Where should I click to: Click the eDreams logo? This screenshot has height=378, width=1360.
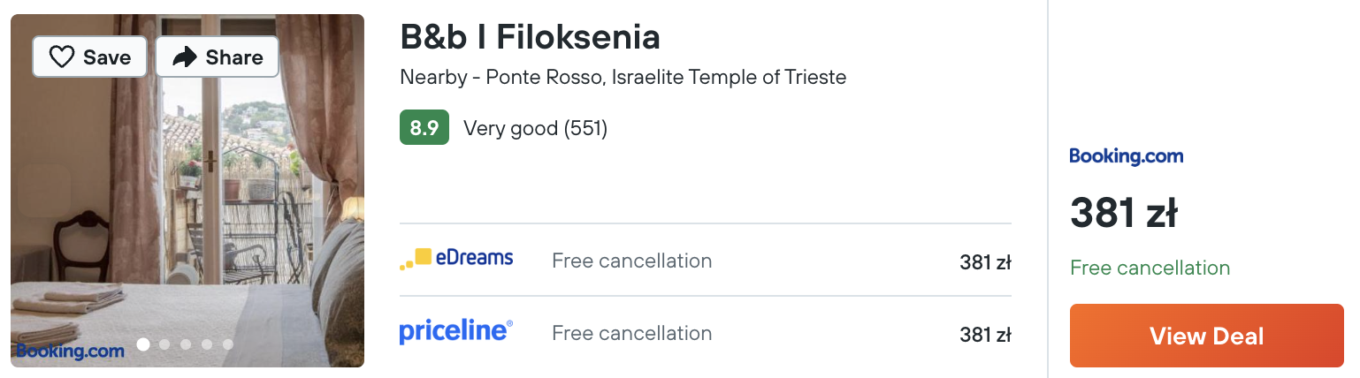[x=456, y=260]
